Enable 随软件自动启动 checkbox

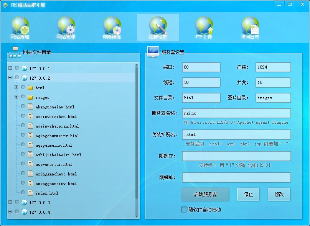(184, 210)
